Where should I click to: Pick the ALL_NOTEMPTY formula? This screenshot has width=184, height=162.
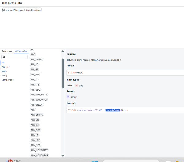pyautogui.click(x=39, y=95)
